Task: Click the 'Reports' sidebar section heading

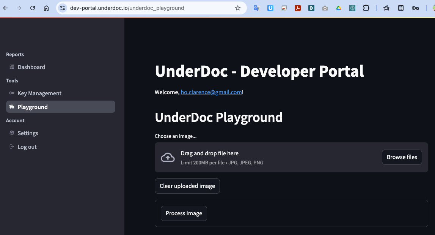Action: (x=15, y=54)
